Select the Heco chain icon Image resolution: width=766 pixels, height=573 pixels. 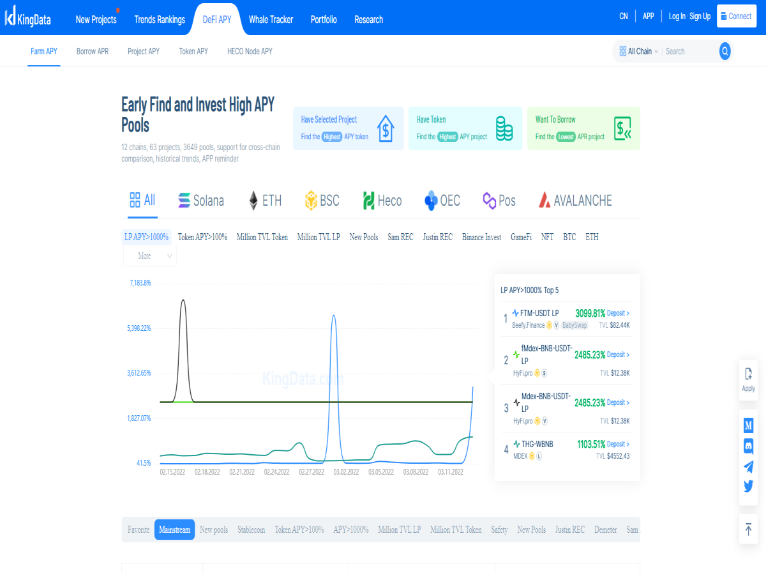pyautogui.click(x=368, y=201)
